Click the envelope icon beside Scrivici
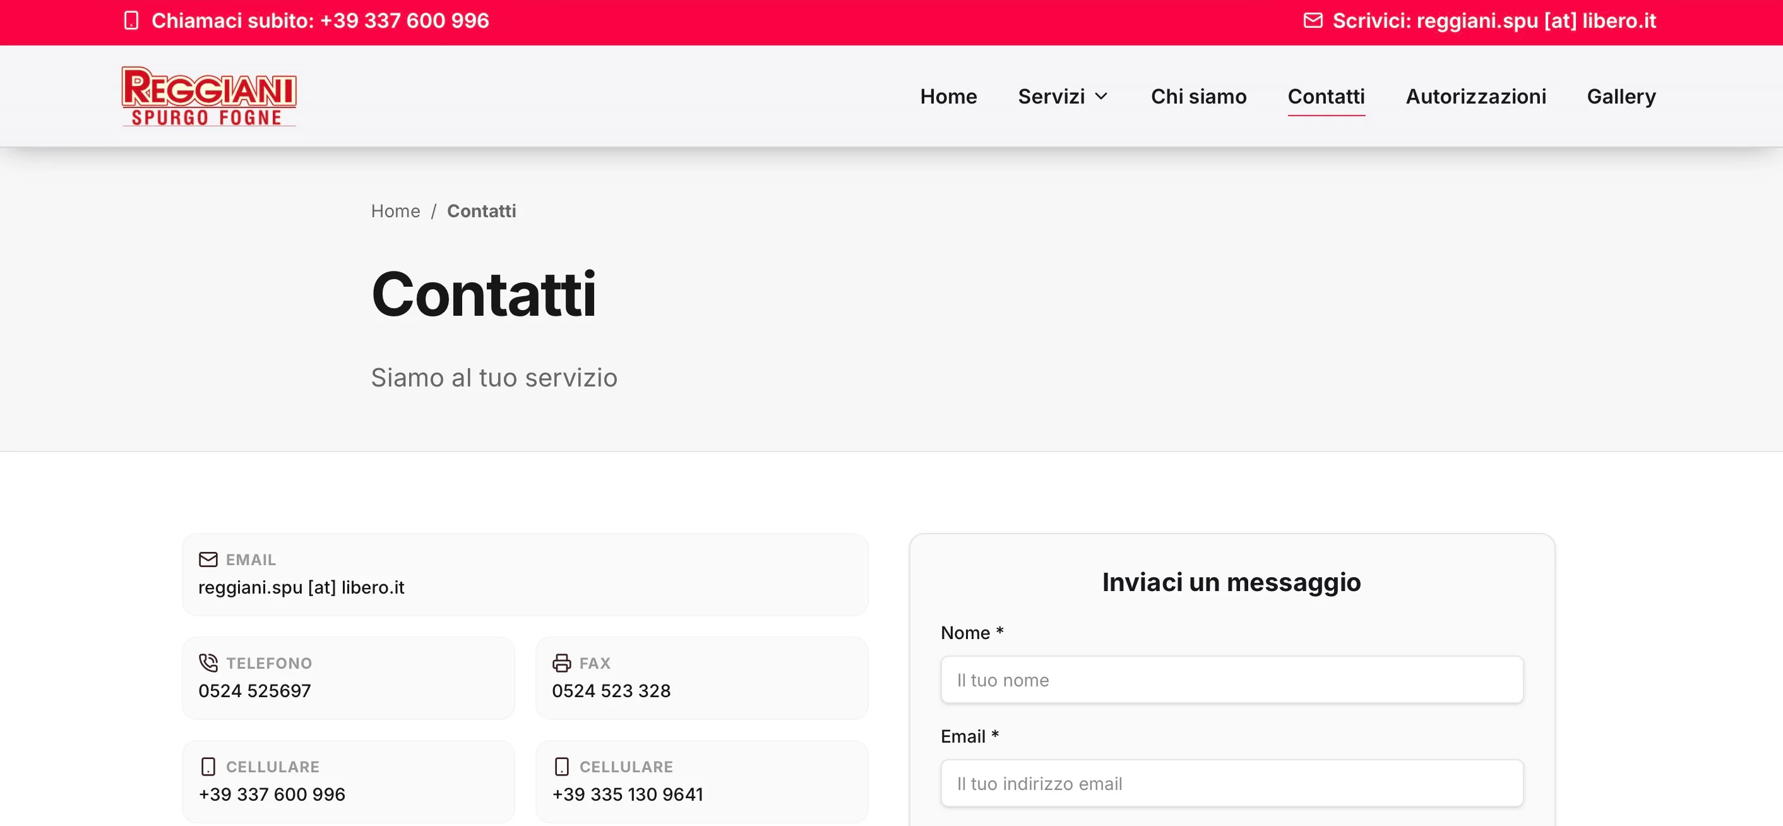This screenshot has width=1783, height=826. (1313, 20)
